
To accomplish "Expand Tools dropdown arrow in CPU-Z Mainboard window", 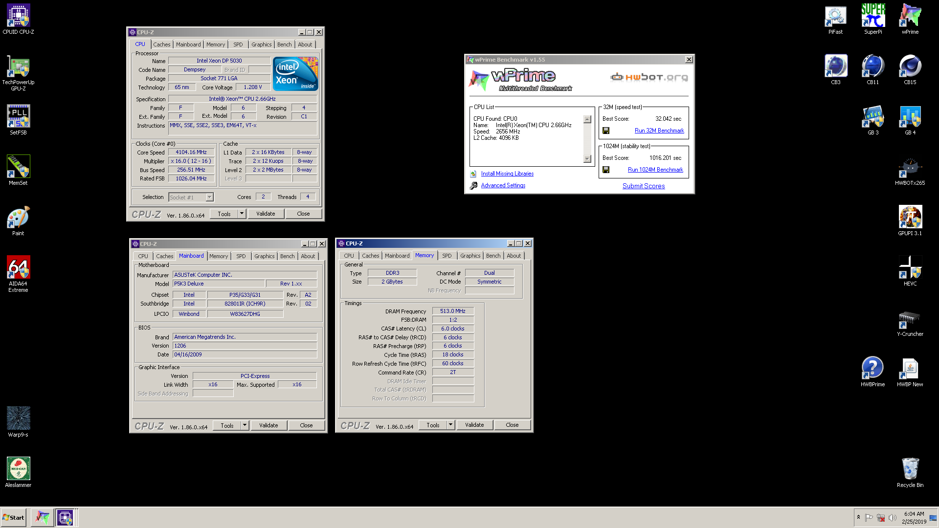I will 245,425.
